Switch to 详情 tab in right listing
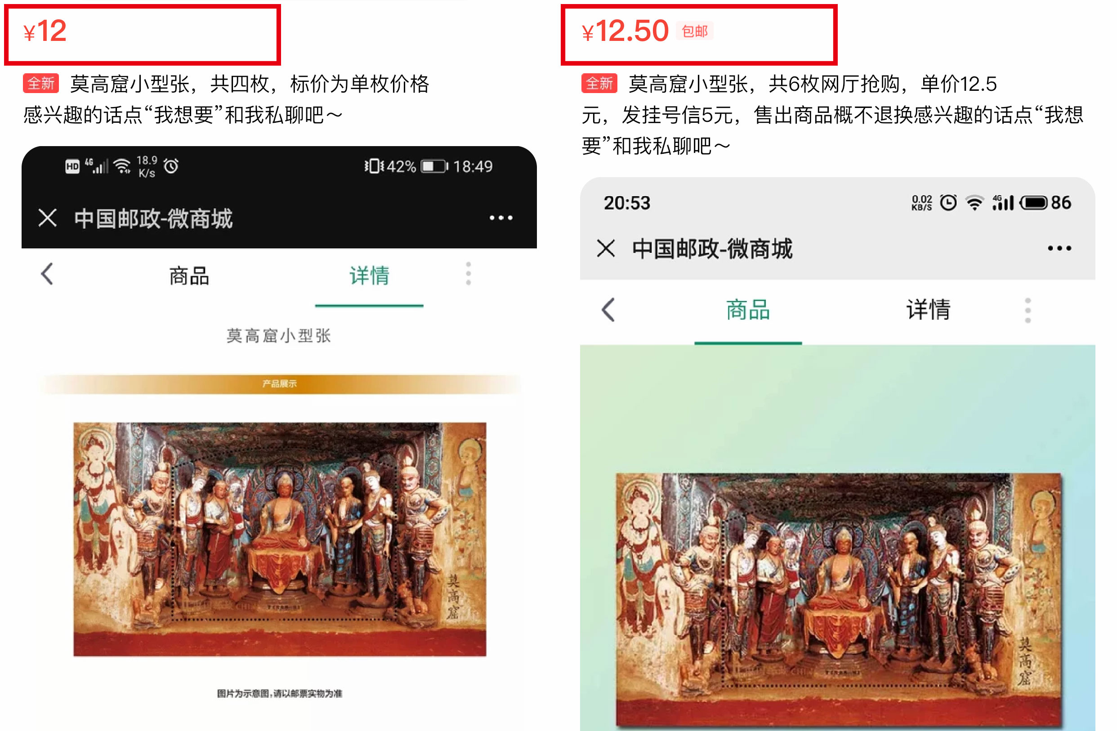This screenshot has width=1117, height=731. [x=928, y=310]
